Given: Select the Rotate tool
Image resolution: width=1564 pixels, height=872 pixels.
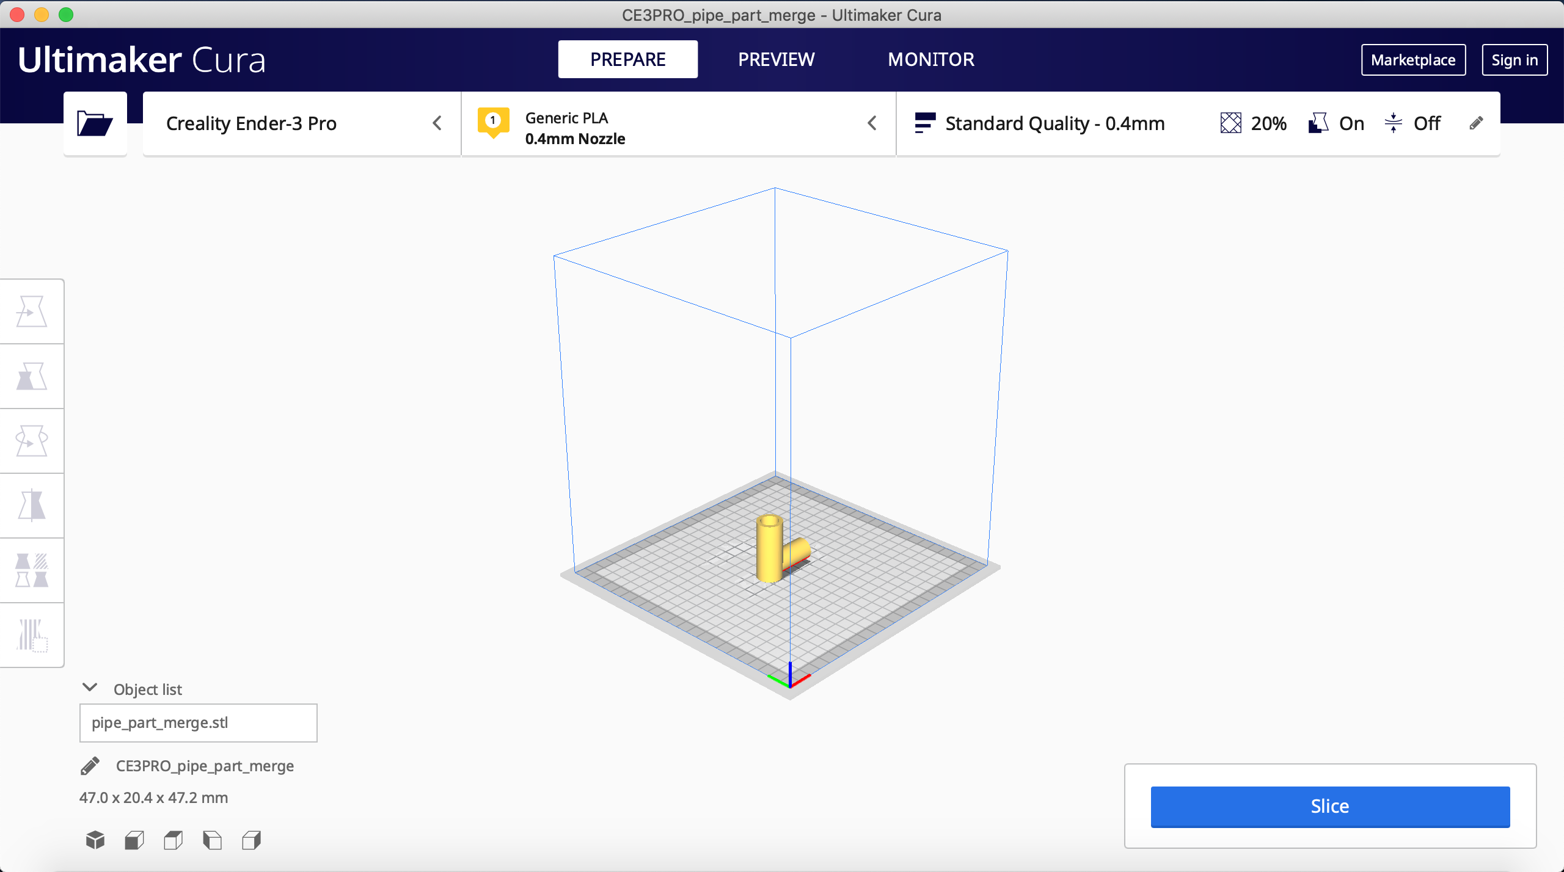Looking at the screenshot, I should (x=32, y=441).
